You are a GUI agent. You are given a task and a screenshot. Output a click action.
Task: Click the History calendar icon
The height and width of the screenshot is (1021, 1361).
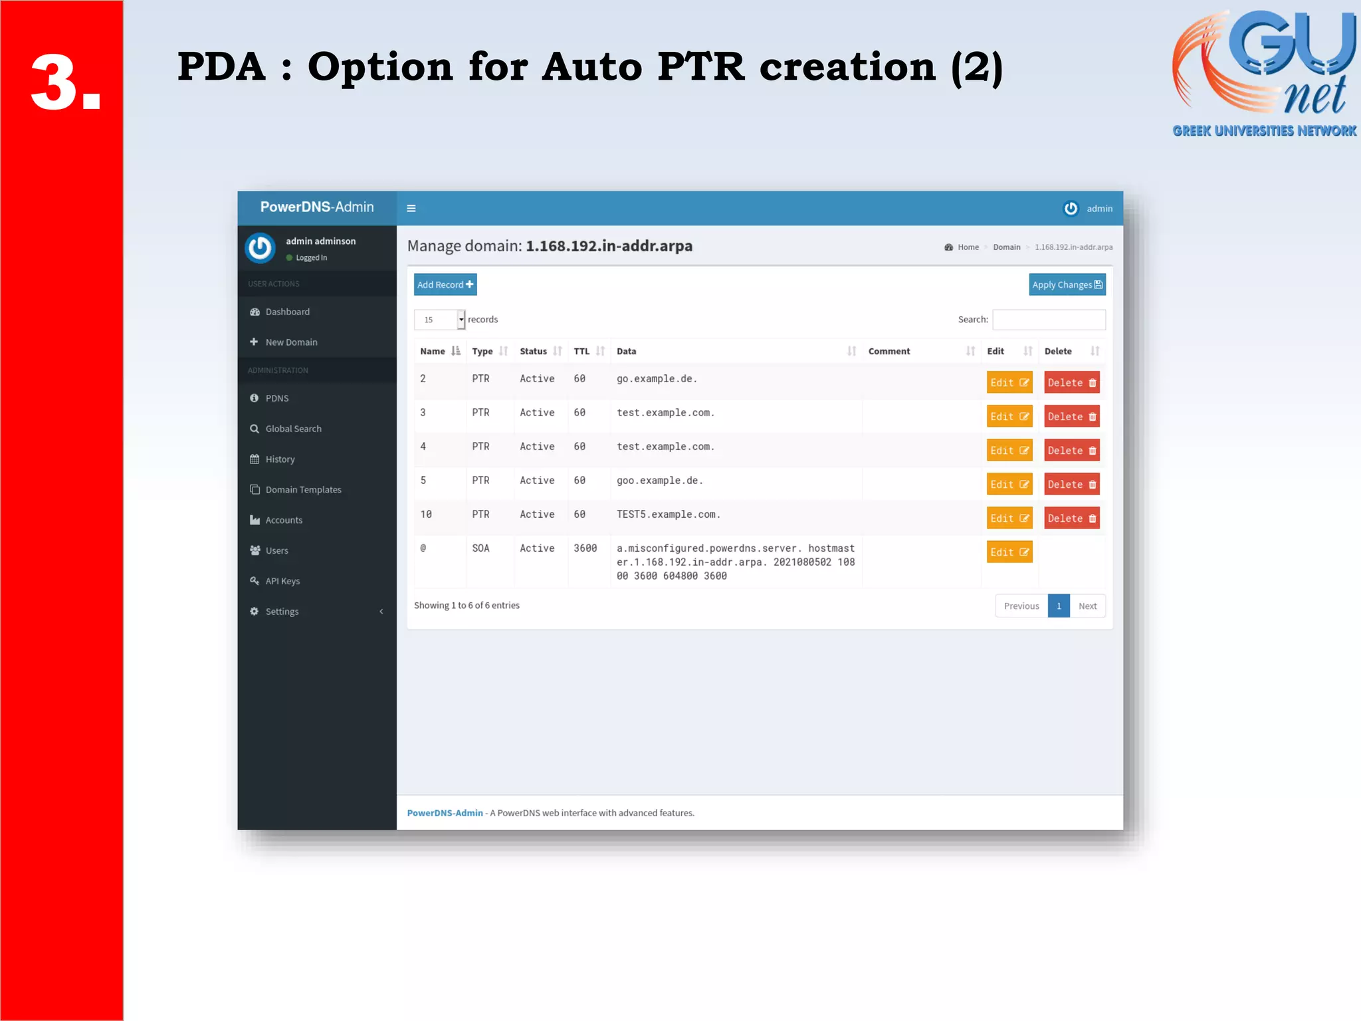pos(254,459)
